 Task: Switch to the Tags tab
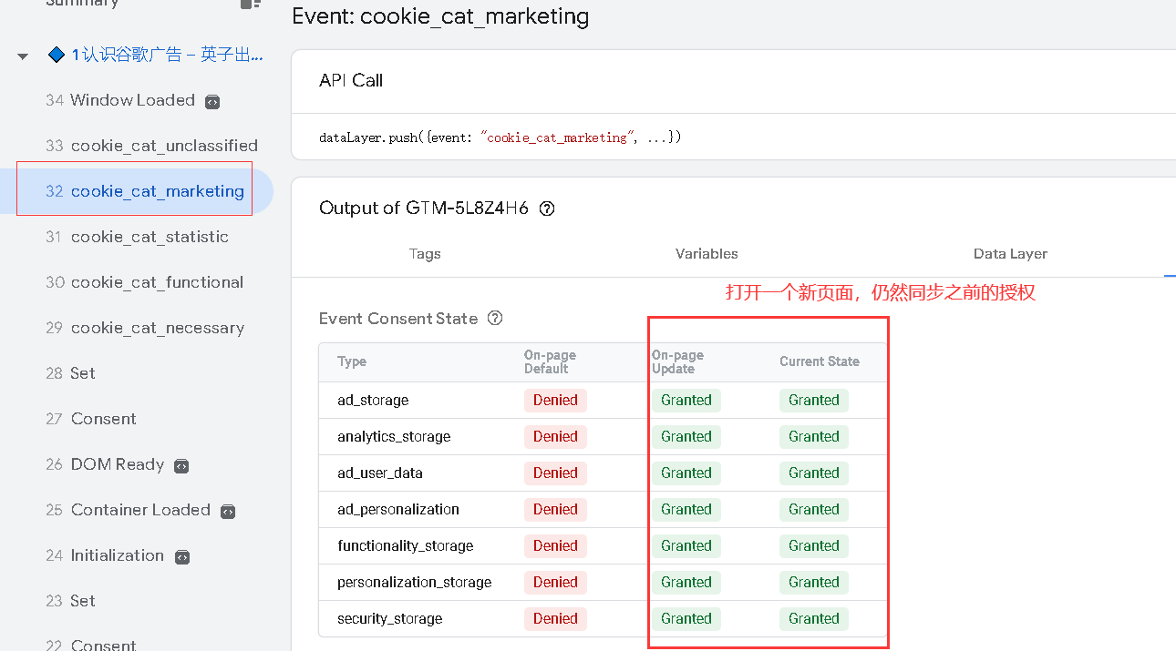click(425, 254)
